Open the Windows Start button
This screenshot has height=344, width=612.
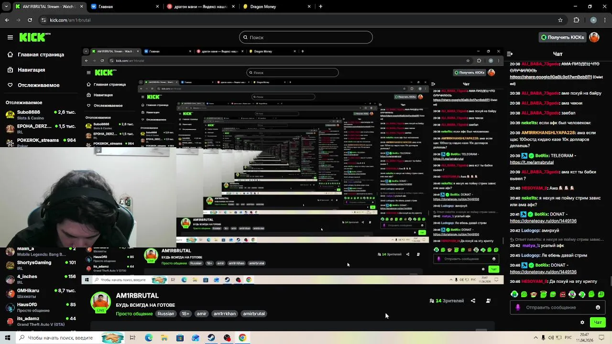point(7,338)
